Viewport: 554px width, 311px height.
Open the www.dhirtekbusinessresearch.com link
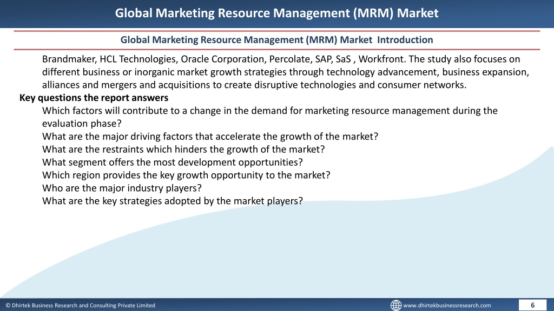447,306
